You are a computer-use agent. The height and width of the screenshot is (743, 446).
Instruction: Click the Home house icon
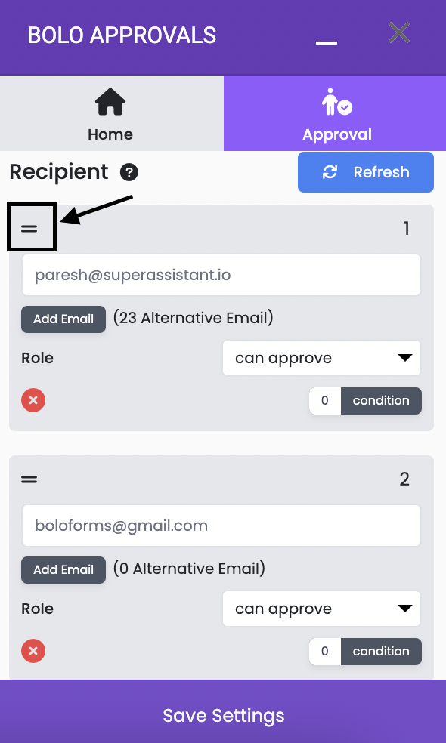pyautogui.click(x=110, y=102)
